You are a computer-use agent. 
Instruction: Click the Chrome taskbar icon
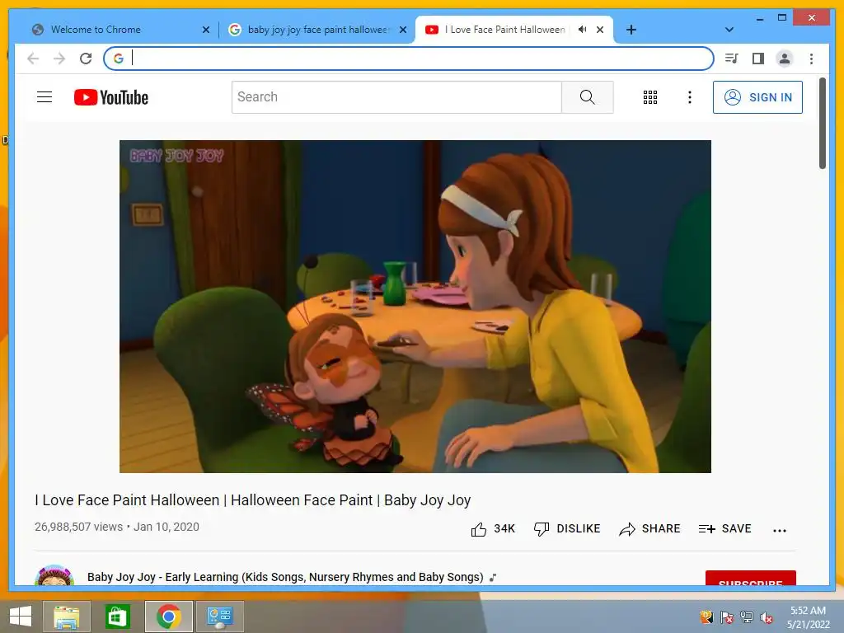point(168,617)
